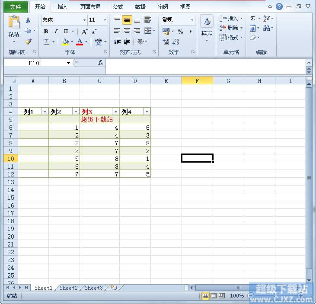Toggle Wrap Text button
Screen dimensions: 316x304
point(148,20)
